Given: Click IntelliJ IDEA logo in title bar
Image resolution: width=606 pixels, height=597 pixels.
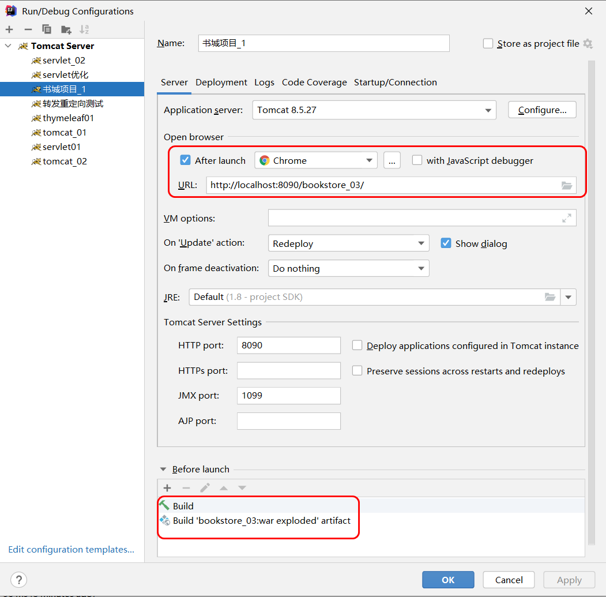Looking at the screenshot, I should tap(11, 11).
